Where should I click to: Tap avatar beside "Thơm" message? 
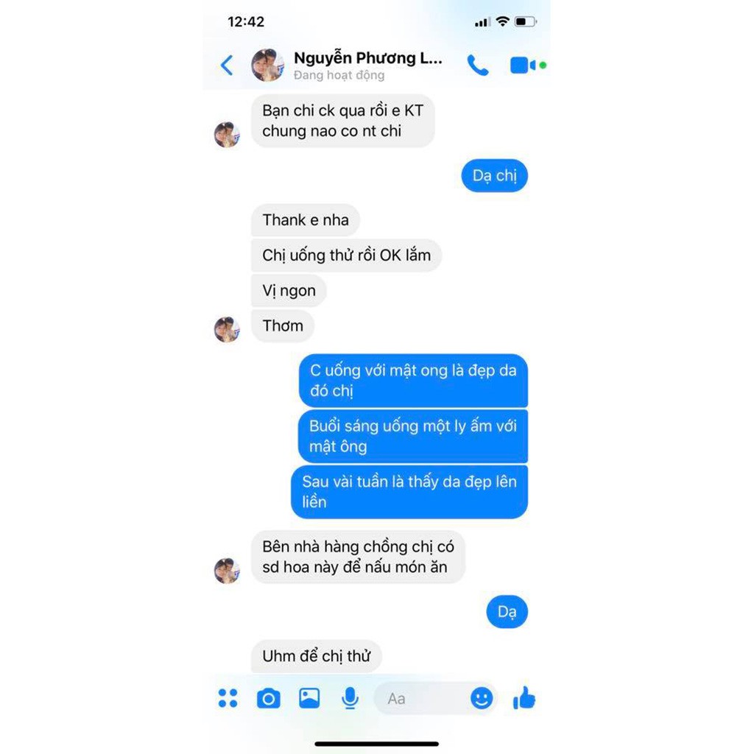click(x=227, y=329)
